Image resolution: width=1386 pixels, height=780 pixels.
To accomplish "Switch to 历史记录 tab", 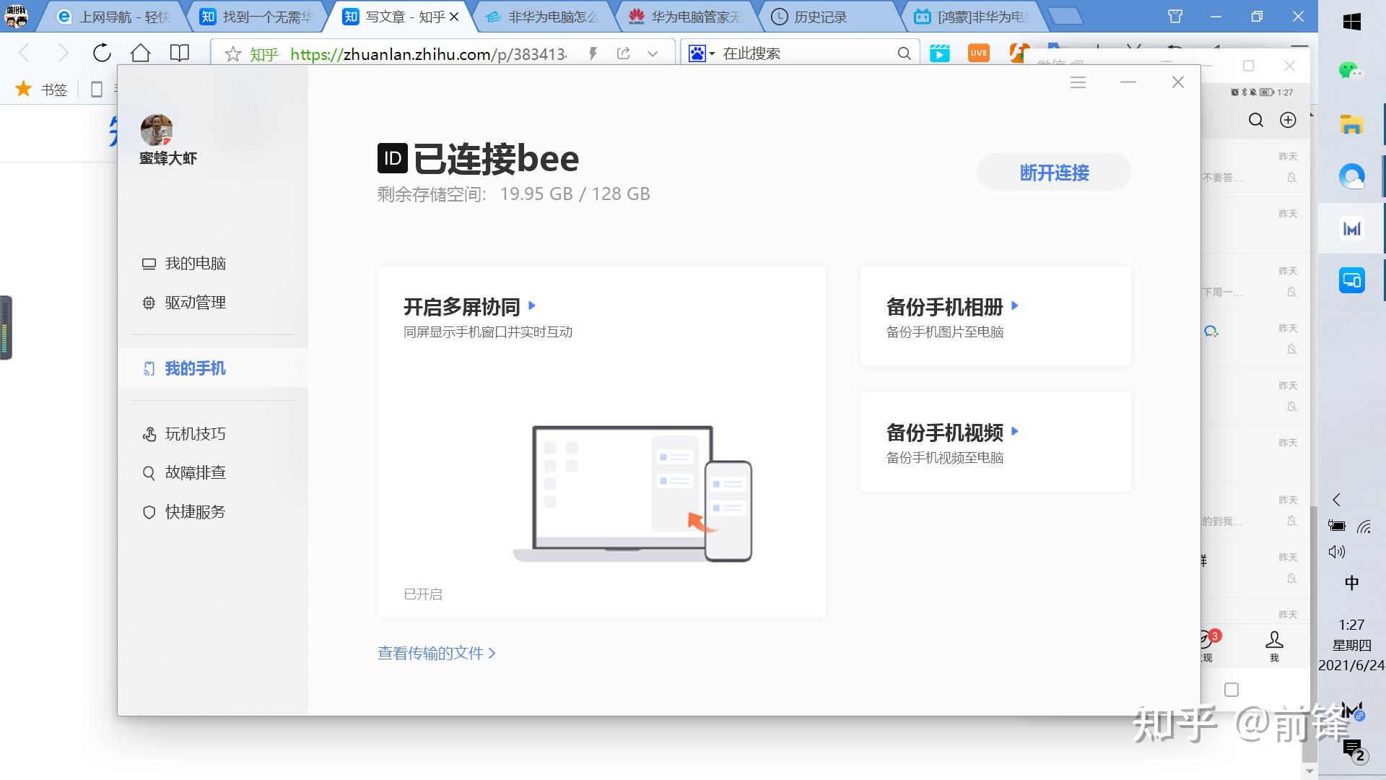I will [830, 17].
